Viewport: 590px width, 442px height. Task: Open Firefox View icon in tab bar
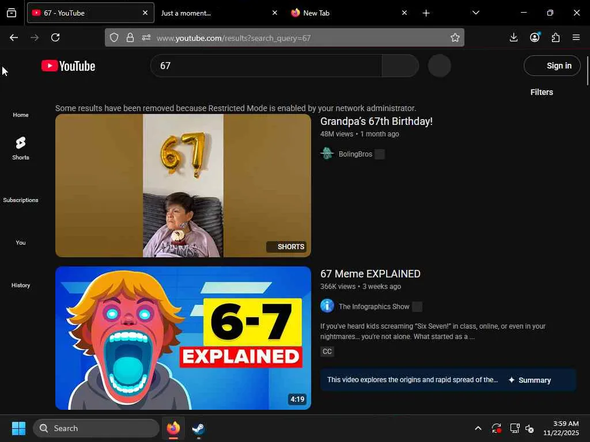point(12,13)
